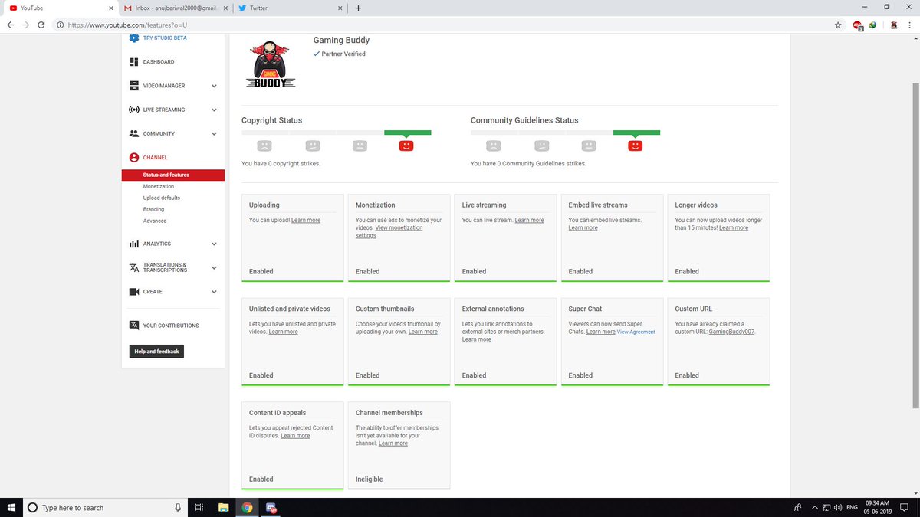Image resolution: width=920 pixels, height=517 pixels.
Task: Click the Help and feedback button
Action: tap(156, 352)
